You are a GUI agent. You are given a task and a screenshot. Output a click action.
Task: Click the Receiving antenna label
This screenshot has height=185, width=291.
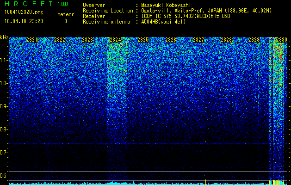click(x=106, y=22)
